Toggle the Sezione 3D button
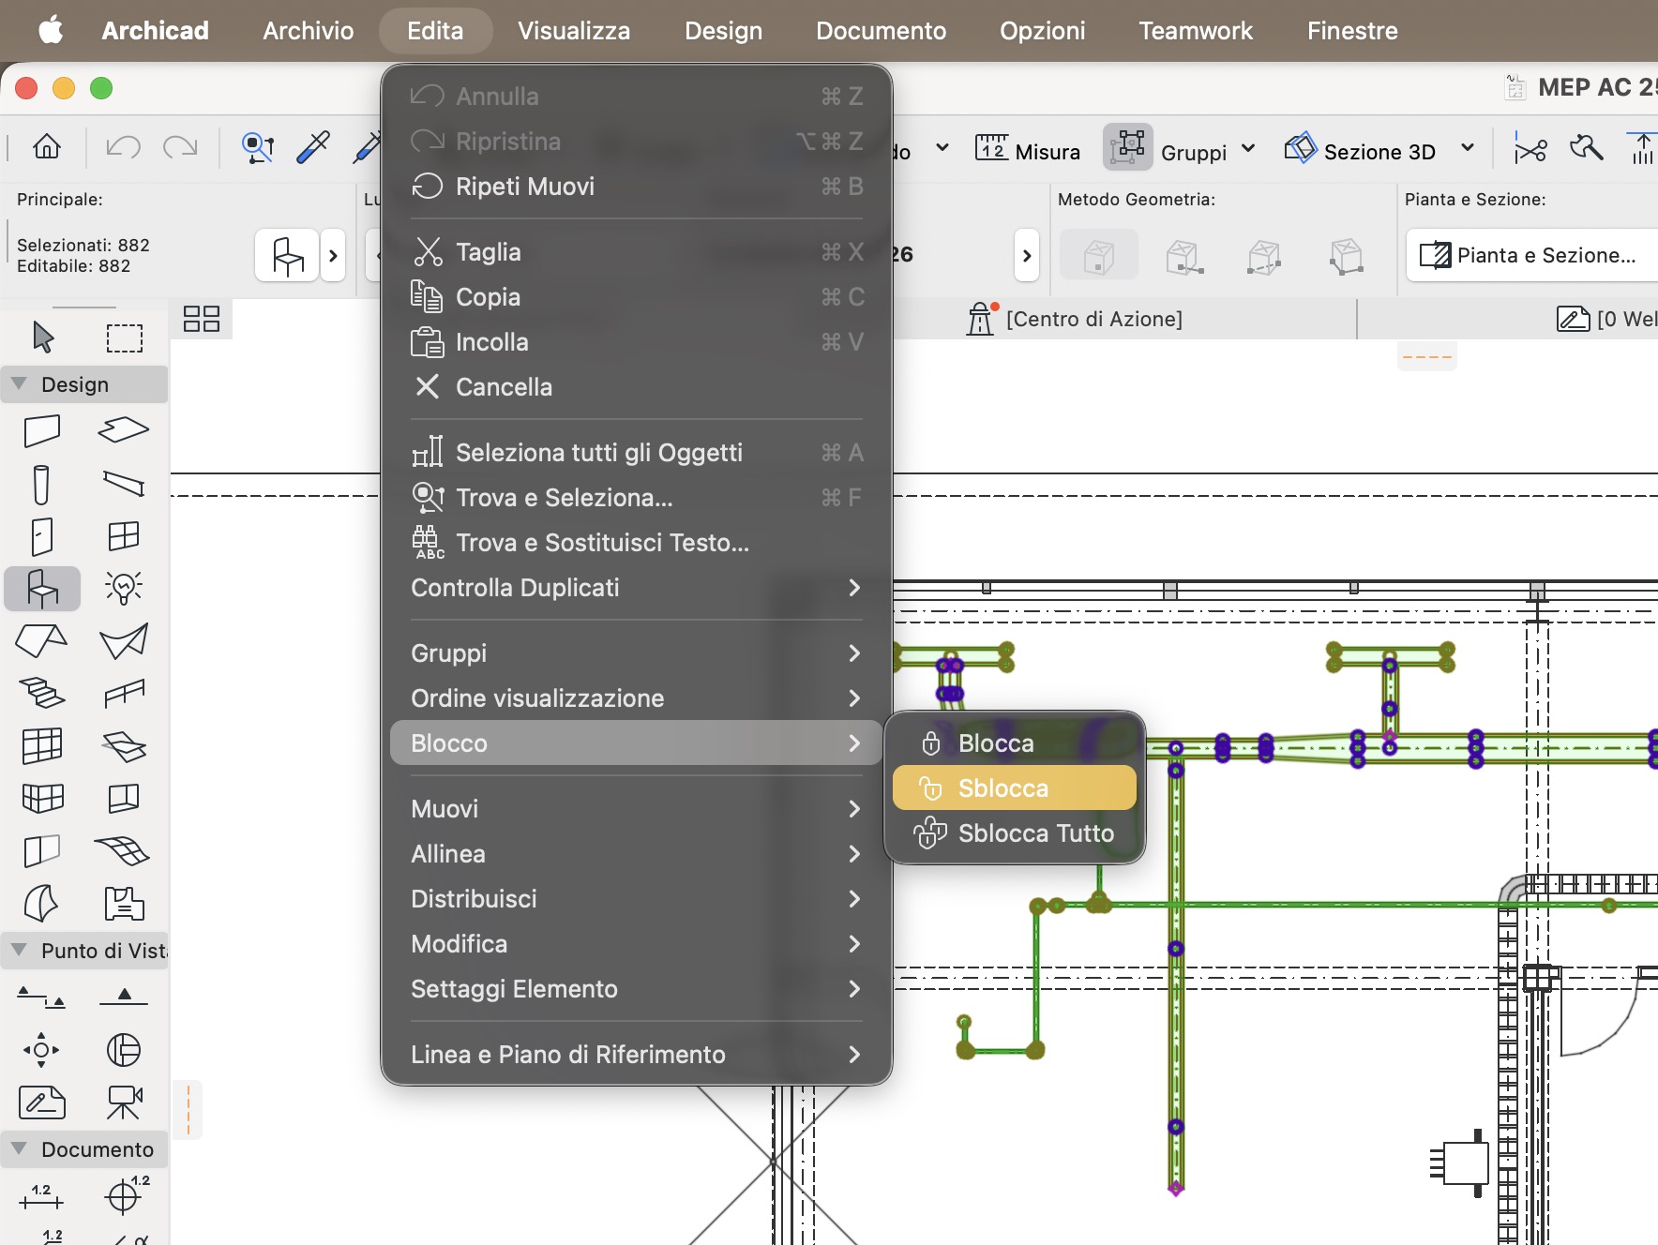Screen dimensions: 1658x1245 coord(1361,150)
